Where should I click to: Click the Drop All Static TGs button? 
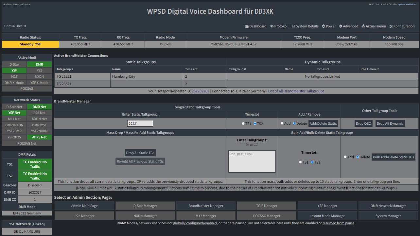(x=140, y=153)
